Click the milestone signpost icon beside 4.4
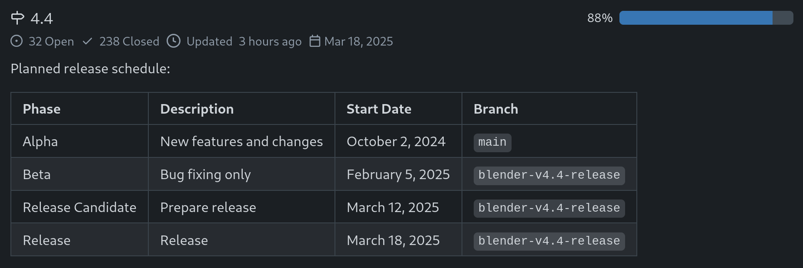This screenshot has width=803, height=268. point(17,18)
